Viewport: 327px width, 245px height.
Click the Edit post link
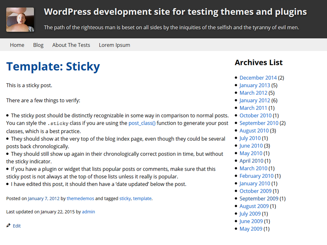click(17, 226)
